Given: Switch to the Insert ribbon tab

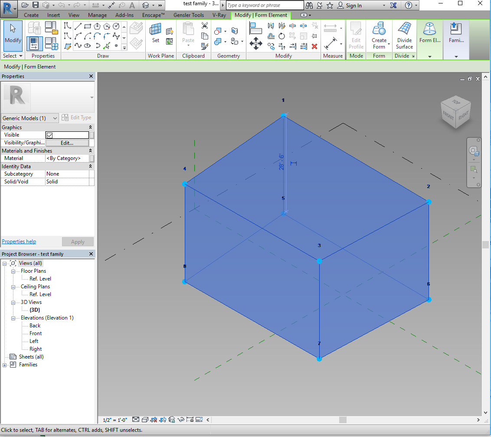Looking at the screenshot, I should coord(53,15).
